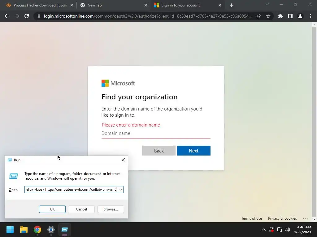Close the Process Hacker download tab
This screenshot has height=237, width=317.
[72, 5]
